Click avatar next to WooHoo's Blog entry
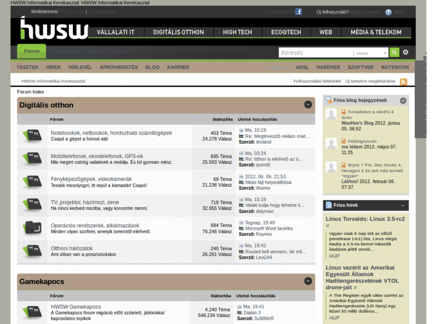 (331, 114)
